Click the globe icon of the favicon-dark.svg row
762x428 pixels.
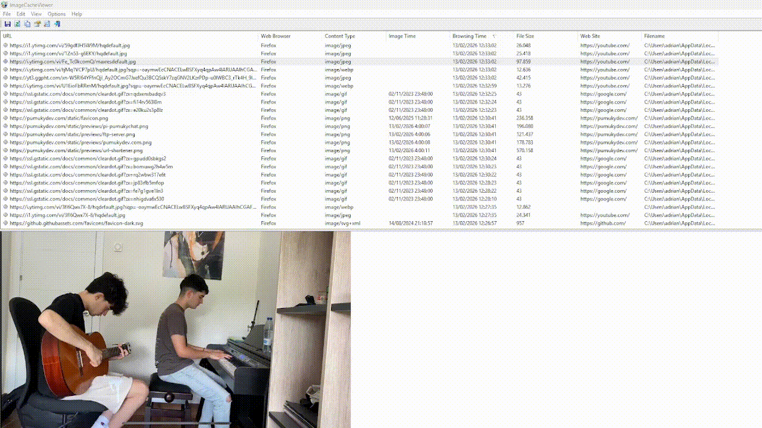tap(6, 224)
